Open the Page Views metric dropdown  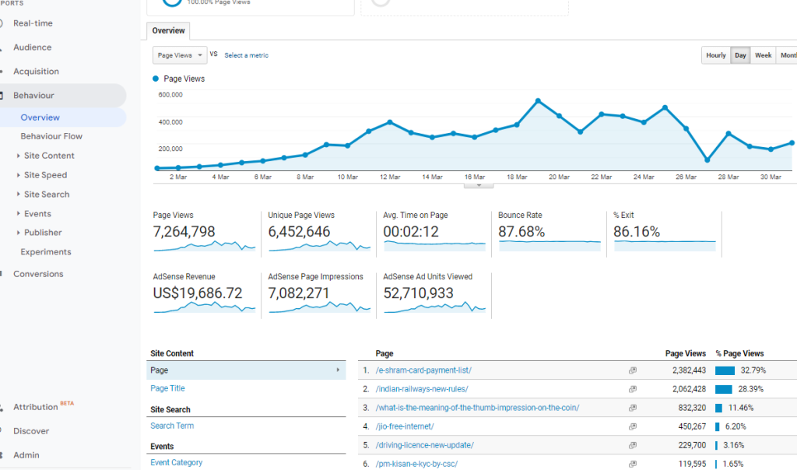click(180, 55)
